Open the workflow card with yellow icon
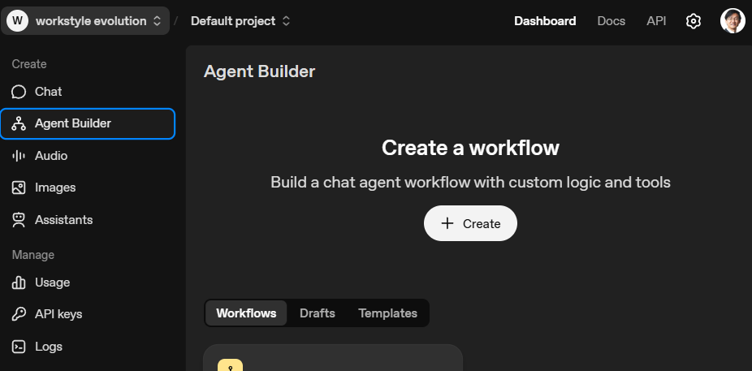Screen dimensions: 752x371 click(x=332, y=360)
